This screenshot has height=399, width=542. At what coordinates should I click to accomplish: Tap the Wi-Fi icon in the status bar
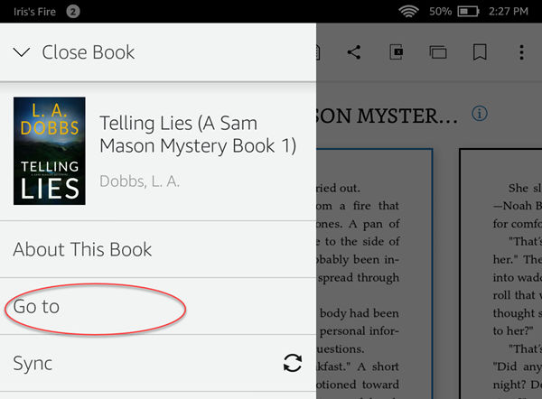408,12
